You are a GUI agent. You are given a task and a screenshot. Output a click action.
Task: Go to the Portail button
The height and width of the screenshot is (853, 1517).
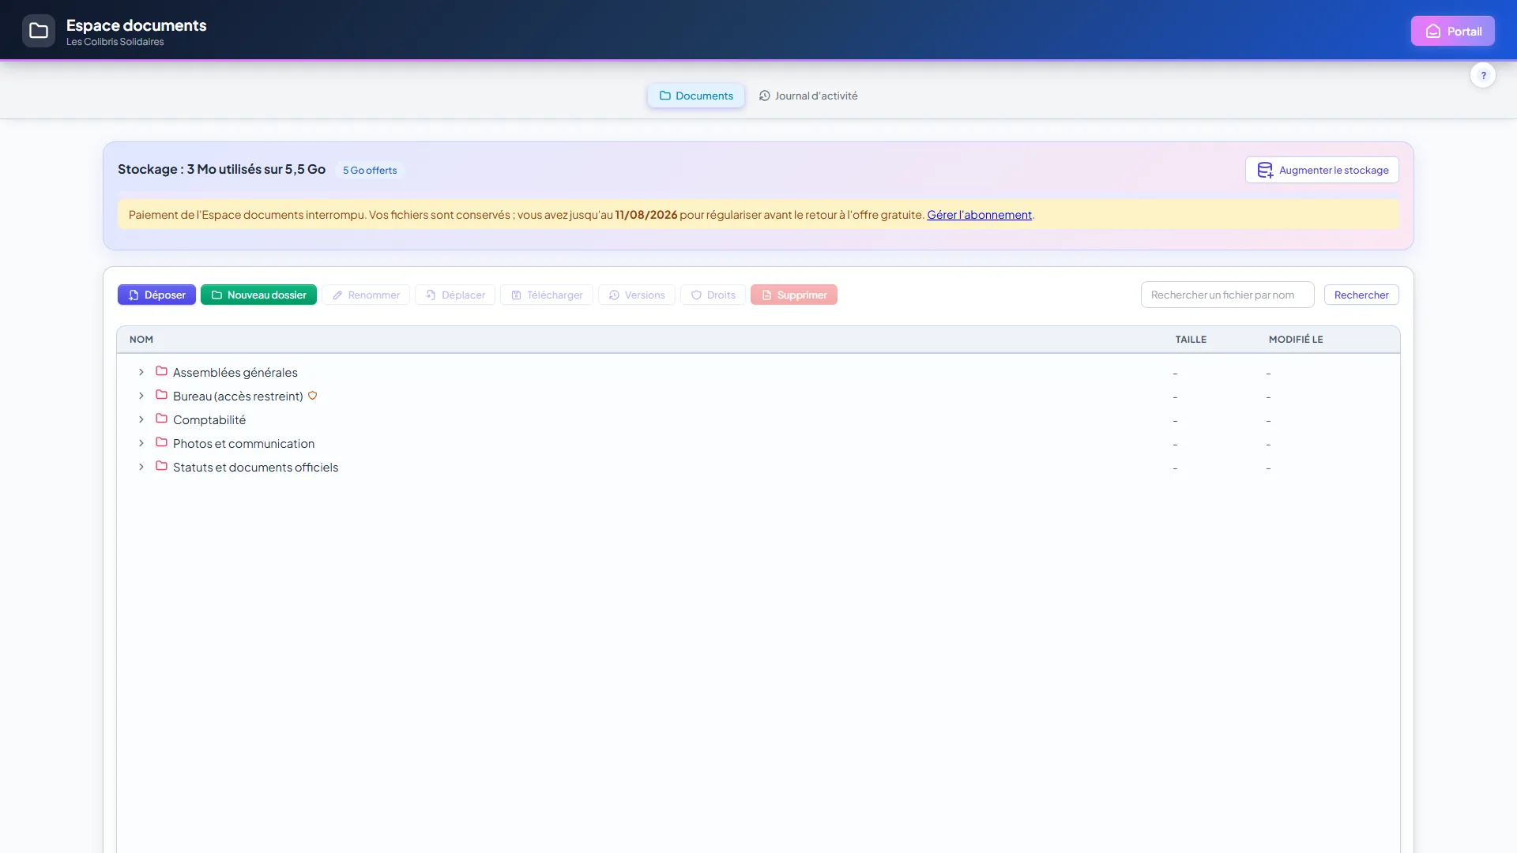point(1453,31)
